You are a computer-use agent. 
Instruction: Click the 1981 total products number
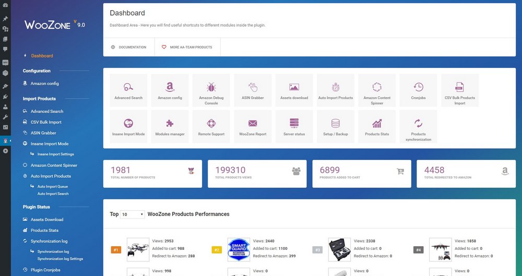[121, 170]
